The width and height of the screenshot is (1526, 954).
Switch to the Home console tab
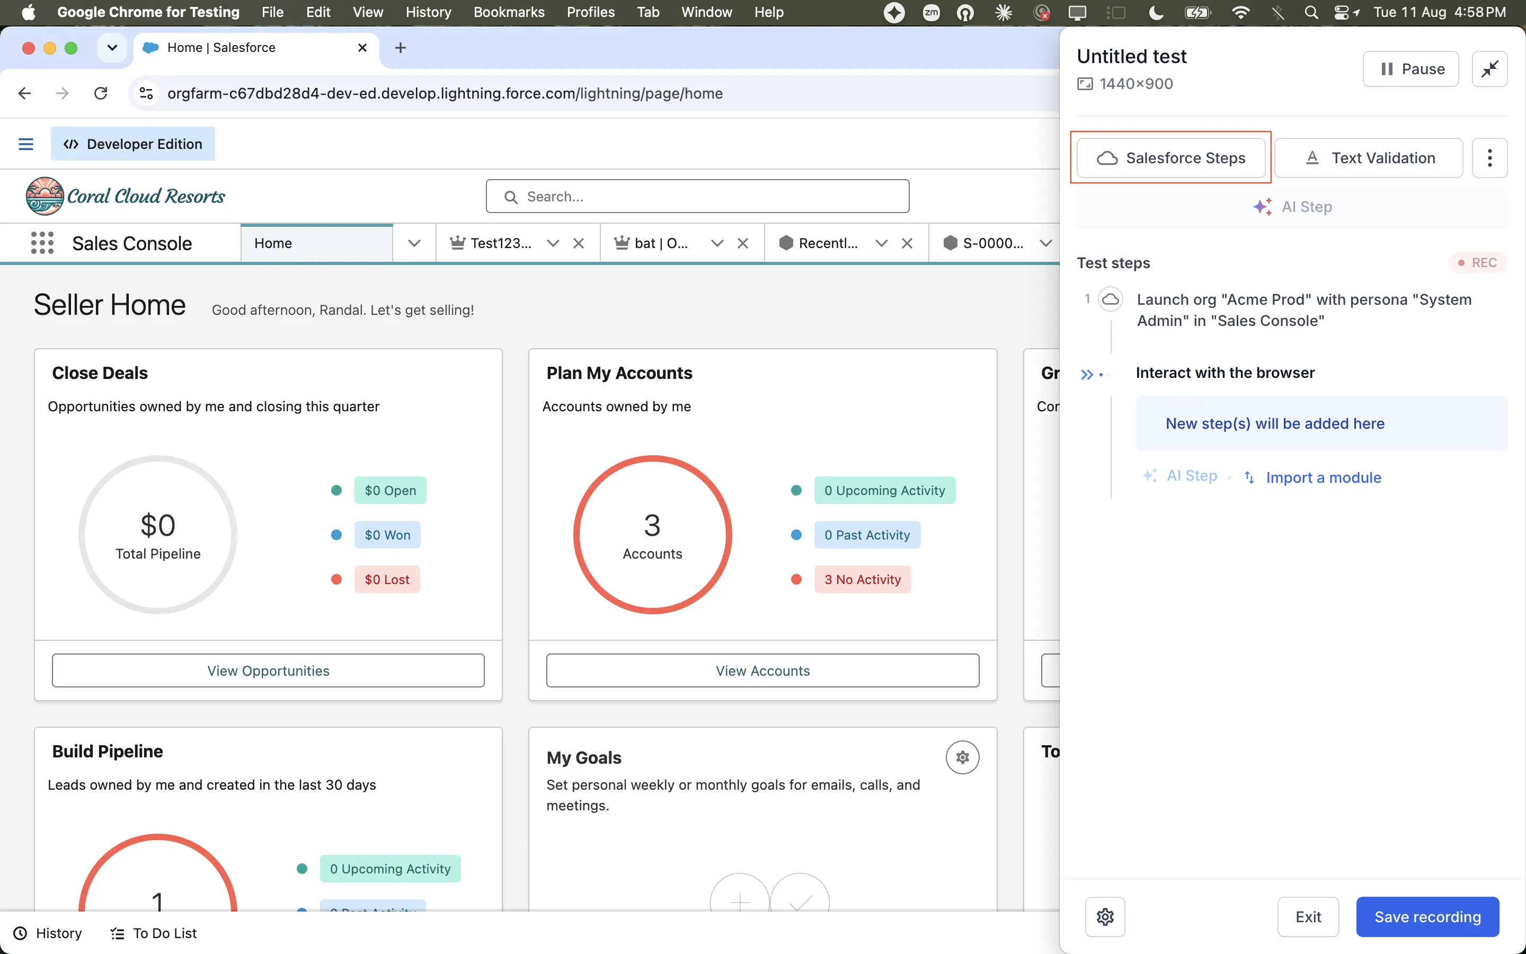(x=316, y=244)
